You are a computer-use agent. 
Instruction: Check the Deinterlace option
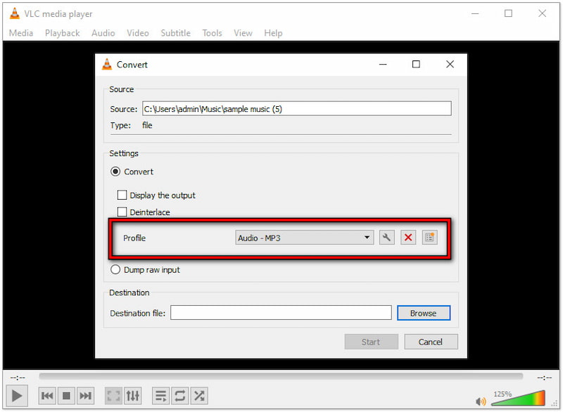[122, 212]
